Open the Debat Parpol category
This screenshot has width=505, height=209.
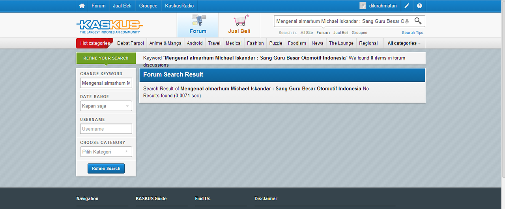pyautogui.click(x=131, y=43)
